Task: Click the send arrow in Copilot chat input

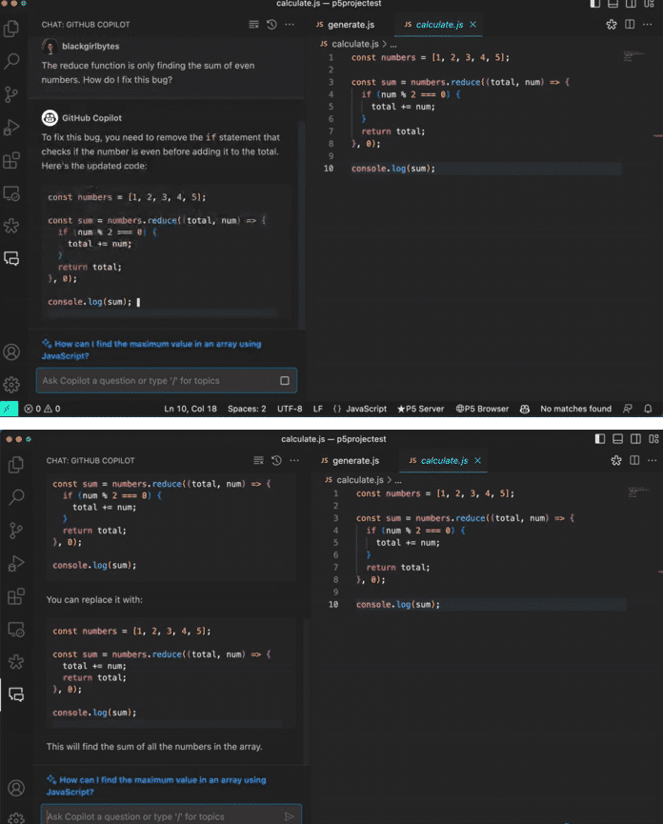Action: pyautogui.click(x=290, y=816)
